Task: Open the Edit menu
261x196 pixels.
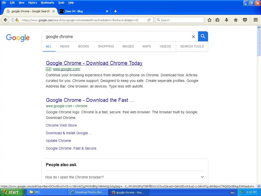Action: coord(12,3)
